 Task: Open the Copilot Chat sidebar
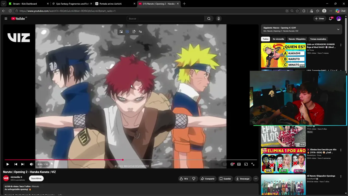coord(341,11)
